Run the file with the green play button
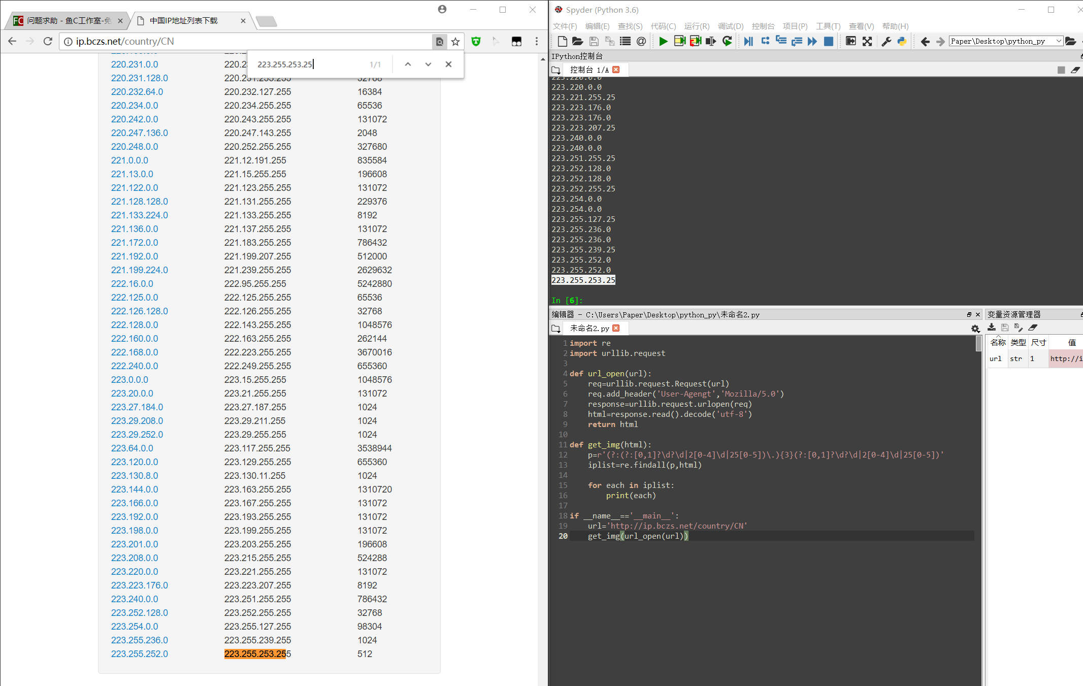1083x686 pixels. (x=663, y=41)
